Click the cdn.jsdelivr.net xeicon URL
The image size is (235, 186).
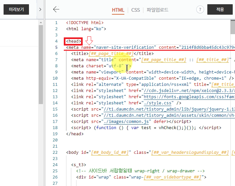coord(189,91)
